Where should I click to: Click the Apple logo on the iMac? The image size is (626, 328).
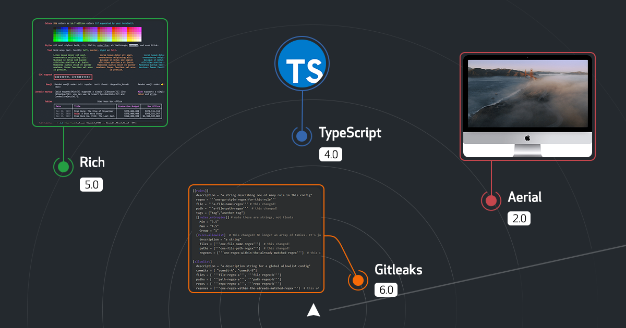(x=527, y=138)
